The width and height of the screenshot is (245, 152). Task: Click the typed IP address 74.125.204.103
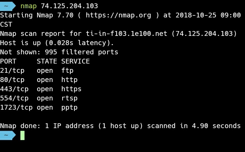click(x=69, y=6)
